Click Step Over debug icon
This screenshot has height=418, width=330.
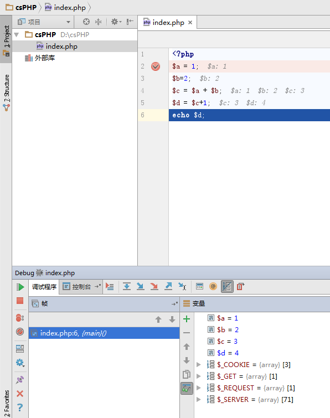[127, 287]
